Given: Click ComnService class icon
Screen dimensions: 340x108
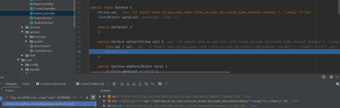Looking at the screenshot, I should pos(31,51).
